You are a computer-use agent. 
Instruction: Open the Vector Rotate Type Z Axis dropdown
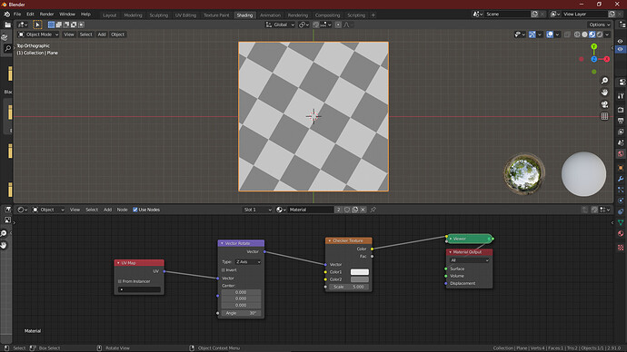coord(248,262)
